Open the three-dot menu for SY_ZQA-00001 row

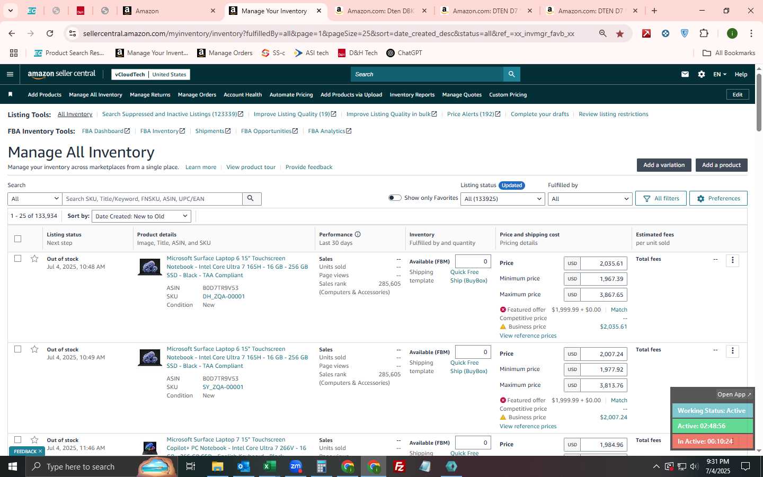(733, 351)
